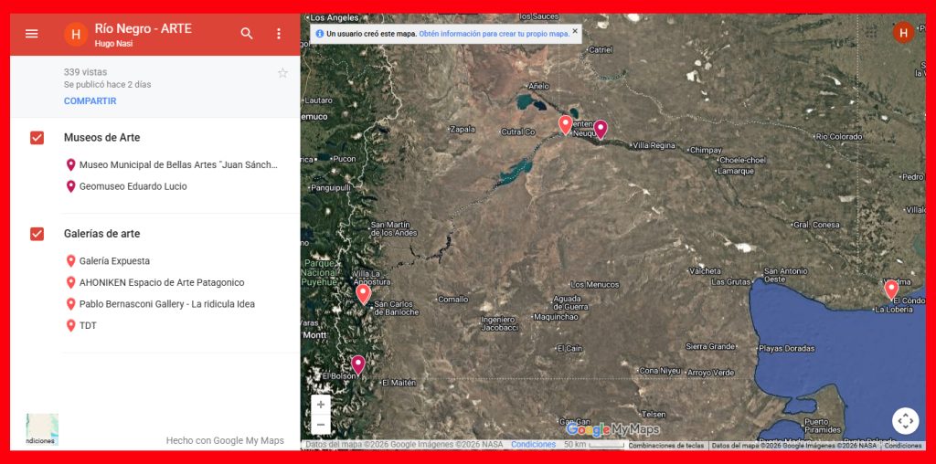Close the map info banner

[x=575, y=31]
